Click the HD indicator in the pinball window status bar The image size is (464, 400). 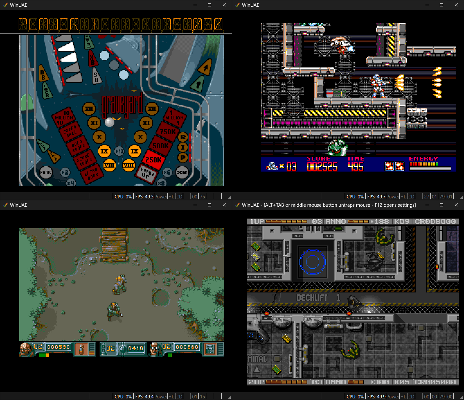coord(172,196)
